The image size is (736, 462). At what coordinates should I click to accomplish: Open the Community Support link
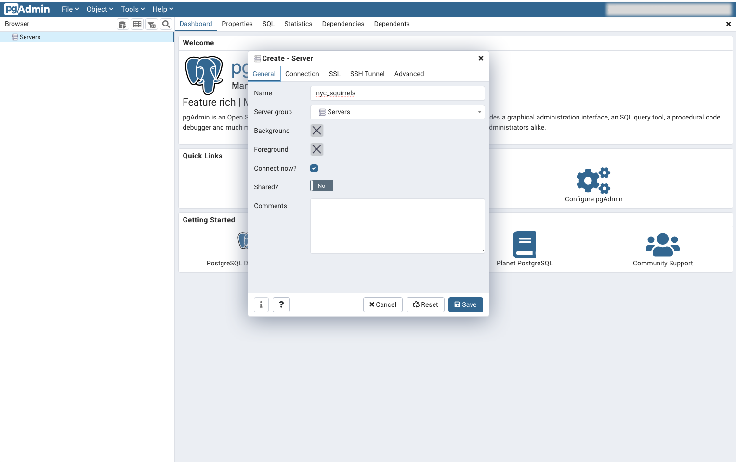click(663, 264)
